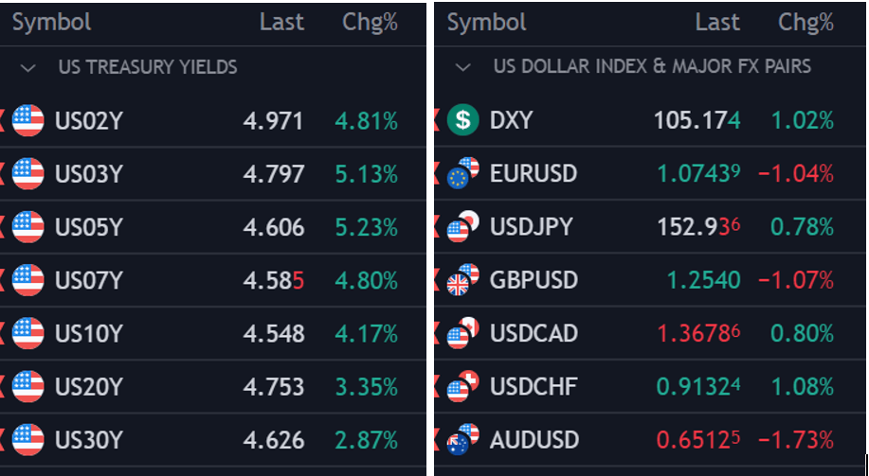Screen dimensions: 869x476
Task: Collapse the US Treasury Yields section
Action: point(27,67)
